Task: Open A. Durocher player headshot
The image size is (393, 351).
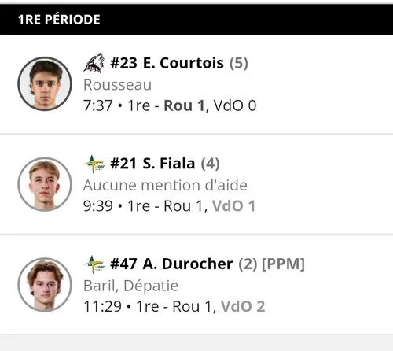Action: pyautogui.click(x=45, y=285)
